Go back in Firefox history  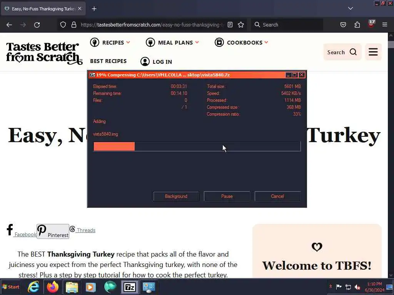coord(9,25)
